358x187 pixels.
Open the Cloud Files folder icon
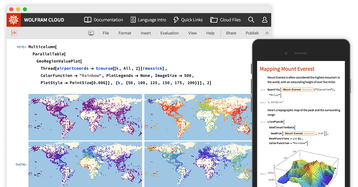click(x=214, y=20)
